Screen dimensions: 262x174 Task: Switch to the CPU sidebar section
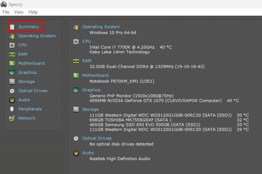[x=23, y=45]
